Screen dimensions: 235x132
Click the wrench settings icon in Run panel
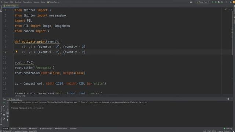tap(4, 106)
